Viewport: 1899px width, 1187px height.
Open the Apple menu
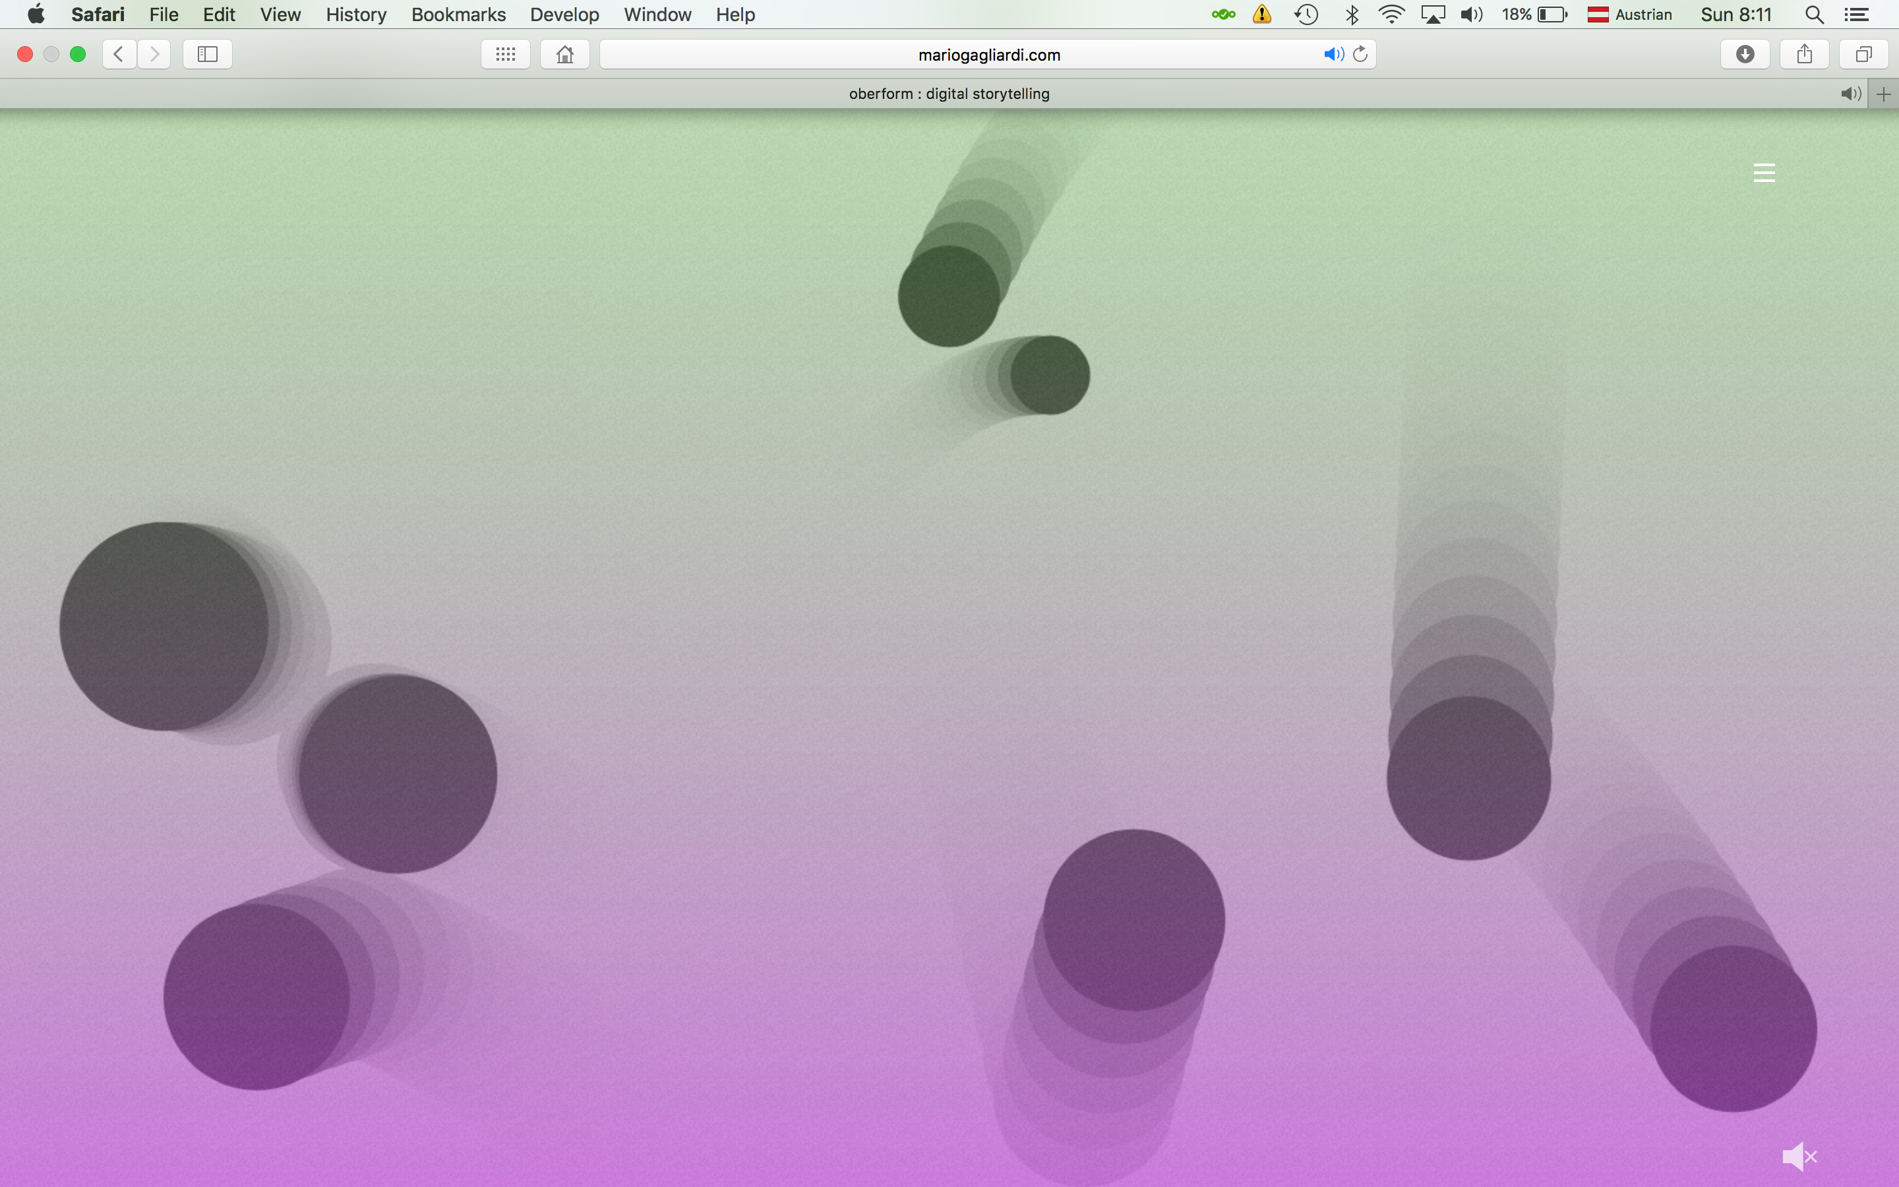point(36,14)
